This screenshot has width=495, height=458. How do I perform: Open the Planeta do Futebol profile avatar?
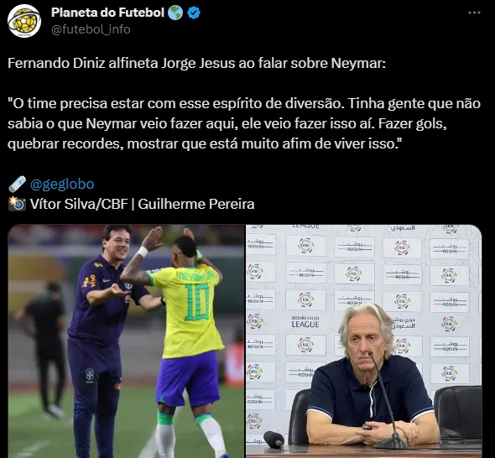pyautogui.click(x=24, y=21)
